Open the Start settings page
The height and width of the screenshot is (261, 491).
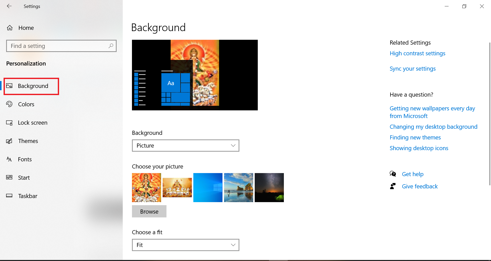[24, 178]
